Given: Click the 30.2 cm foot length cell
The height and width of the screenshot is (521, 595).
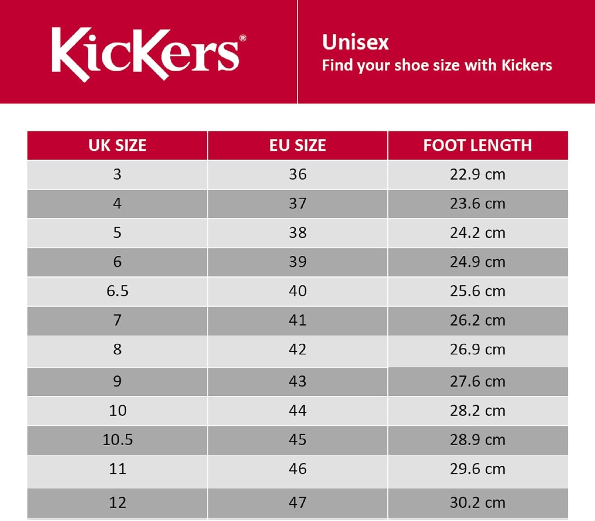Looking at the screenshot, I should pos(478,503).
